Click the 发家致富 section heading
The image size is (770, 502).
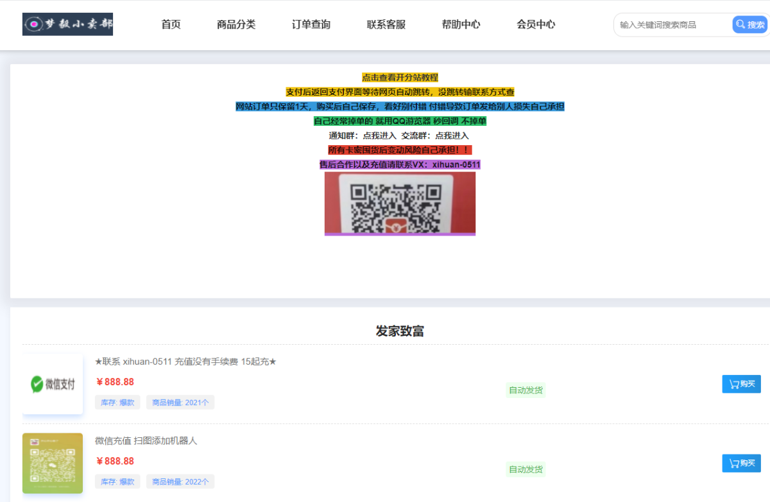[400, 331]
